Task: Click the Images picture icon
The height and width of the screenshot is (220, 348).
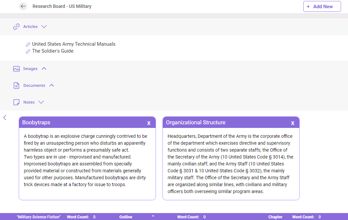Action: click(16, 69)
